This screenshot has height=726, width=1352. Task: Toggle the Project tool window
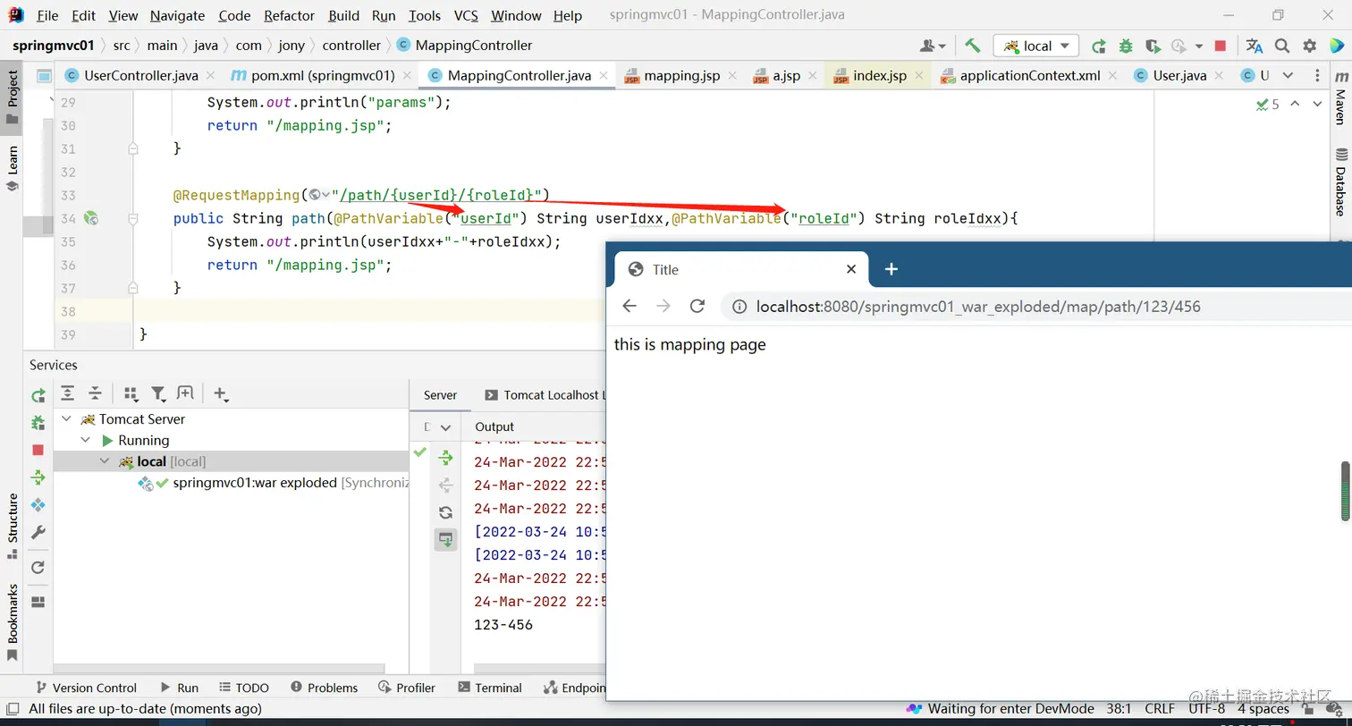(x=13, y=98)
